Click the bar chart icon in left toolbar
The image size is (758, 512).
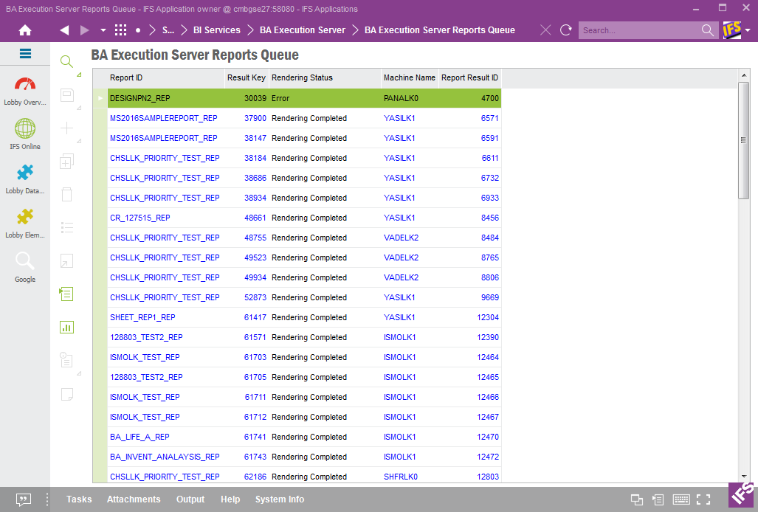coord(67,327)
